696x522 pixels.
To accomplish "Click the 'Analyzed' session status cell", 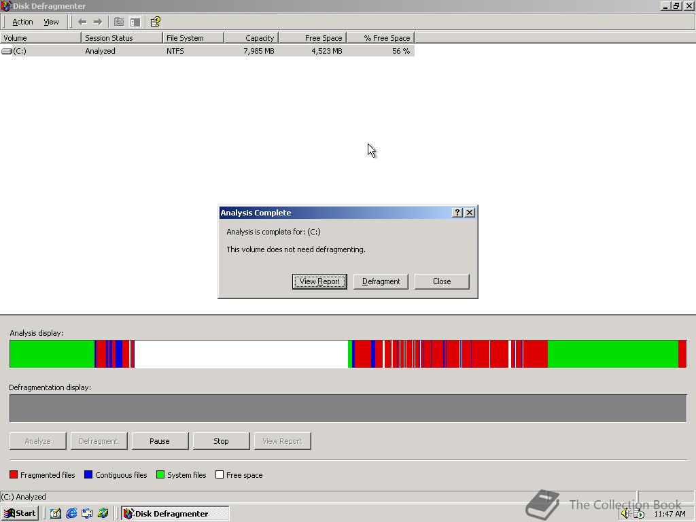I will click(101, 51).
